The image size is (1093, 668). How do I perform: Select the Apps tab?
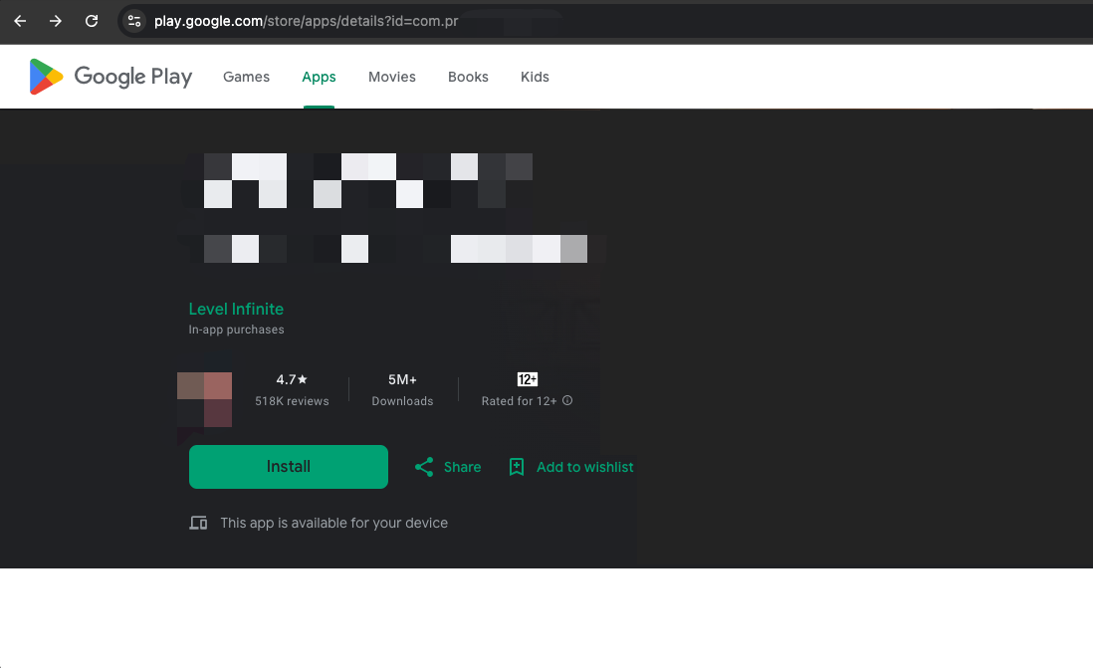pos(319,77)
